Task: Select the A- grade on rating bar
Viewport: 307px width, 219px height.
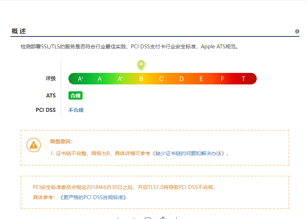Action: pyautogui.click(x=121, y=79)
